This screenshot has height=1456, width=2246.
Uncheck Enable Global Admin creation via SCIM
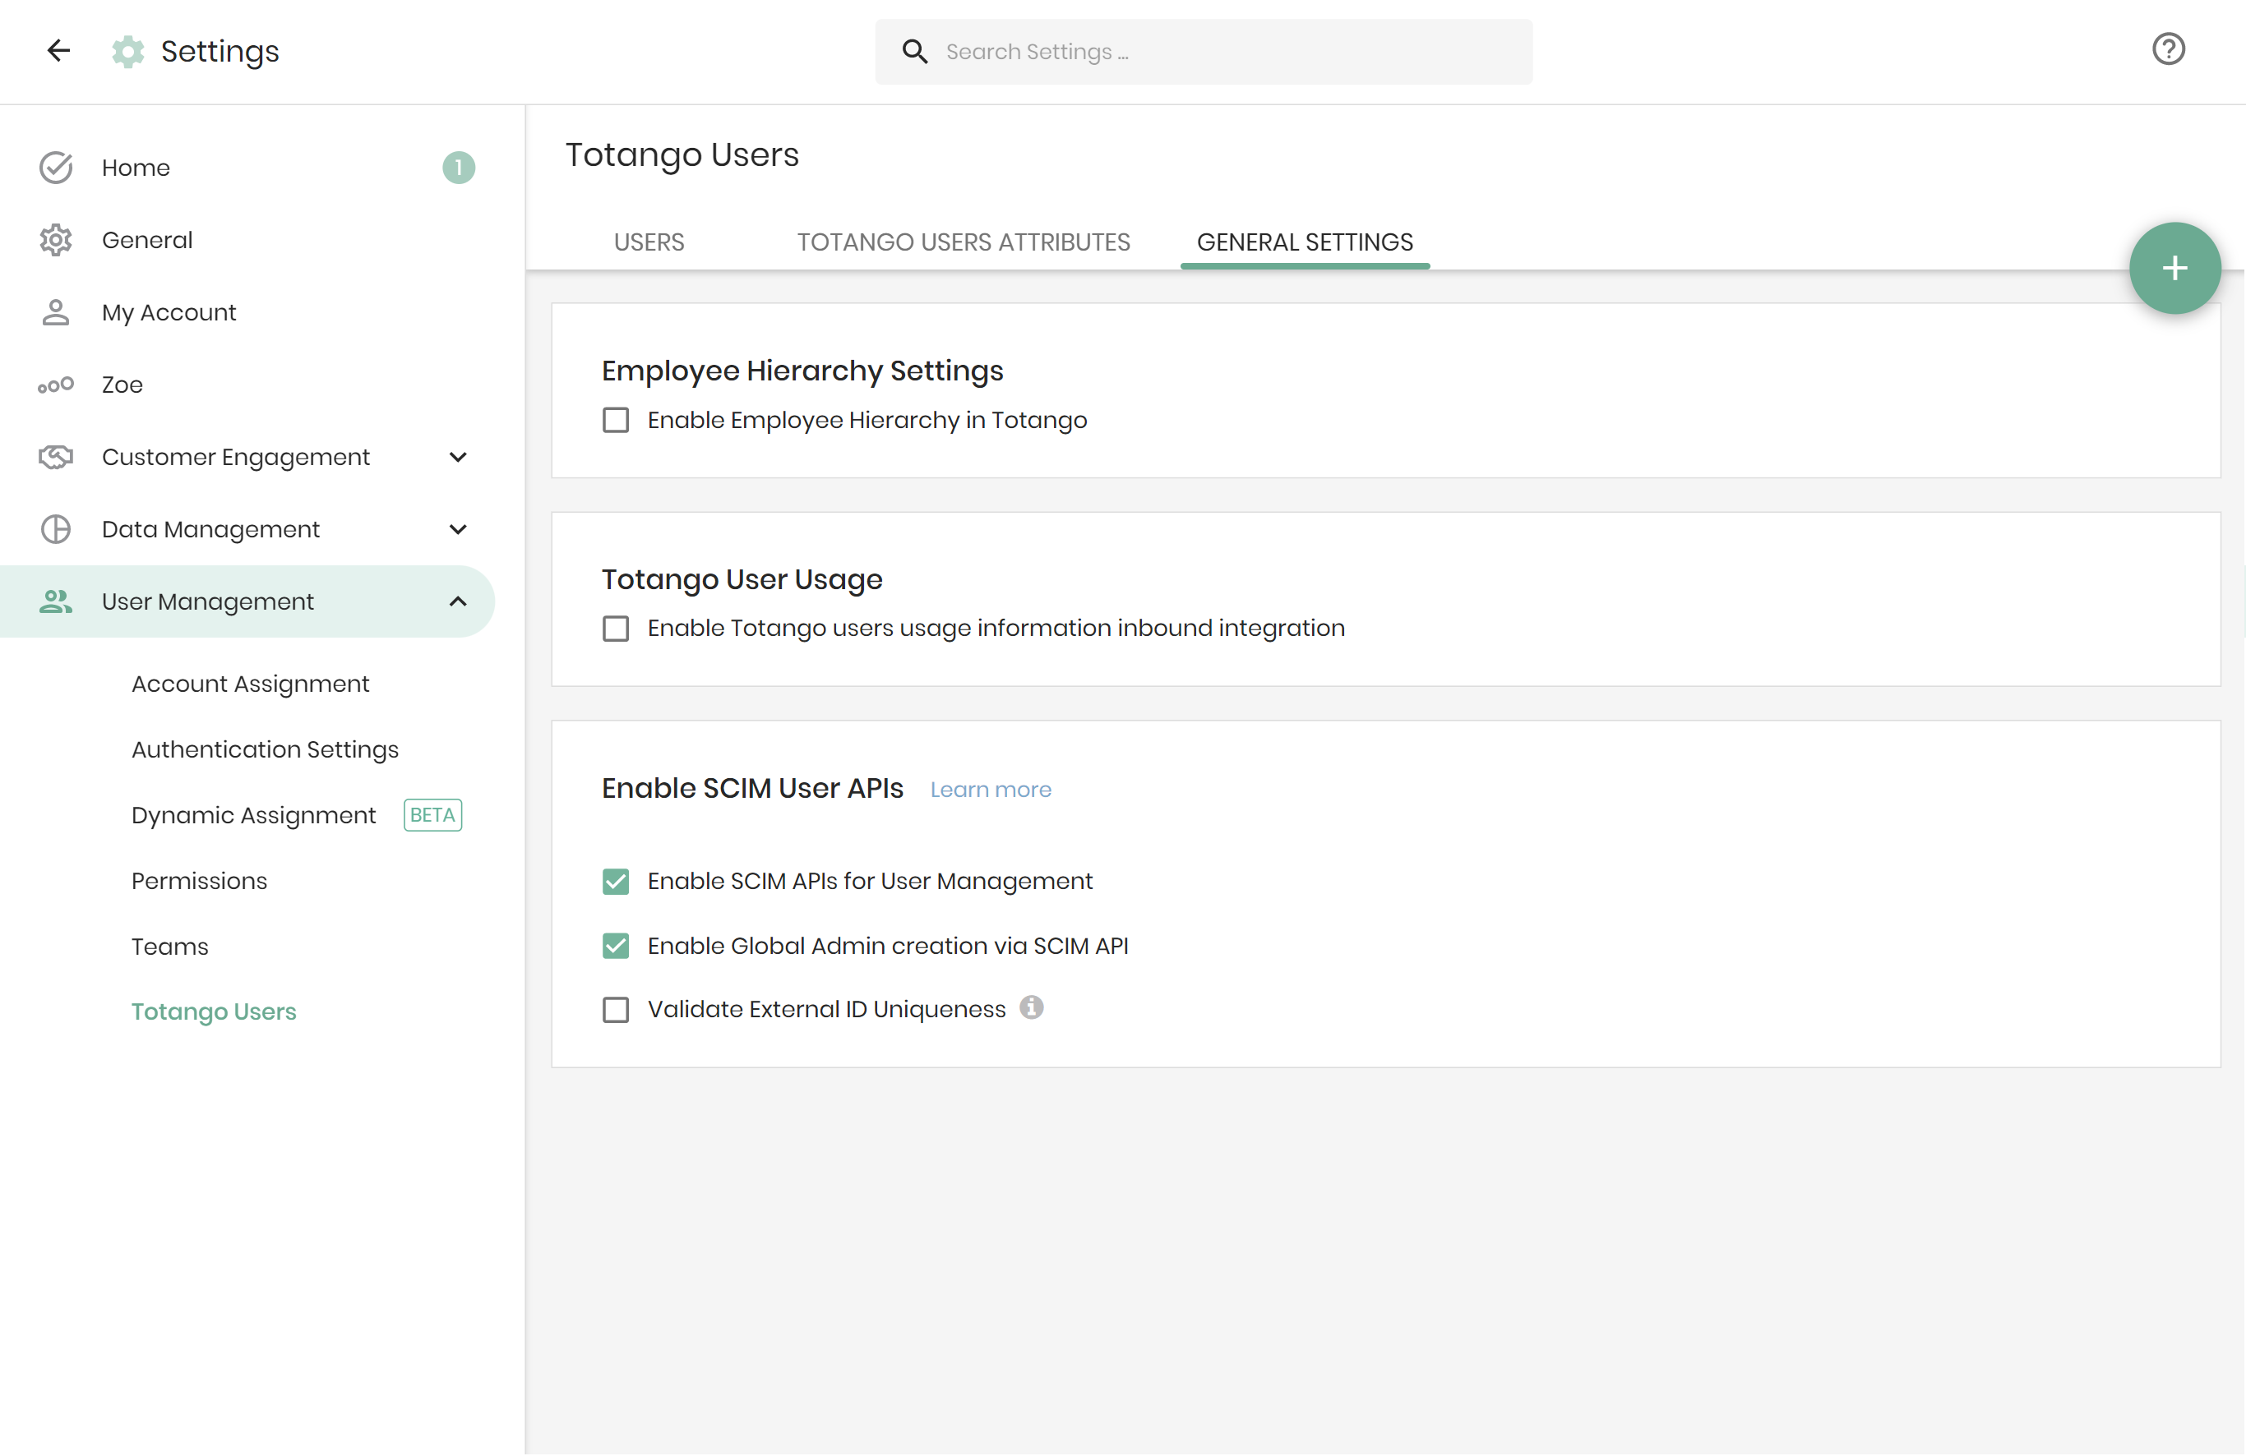tap(615, 946)
